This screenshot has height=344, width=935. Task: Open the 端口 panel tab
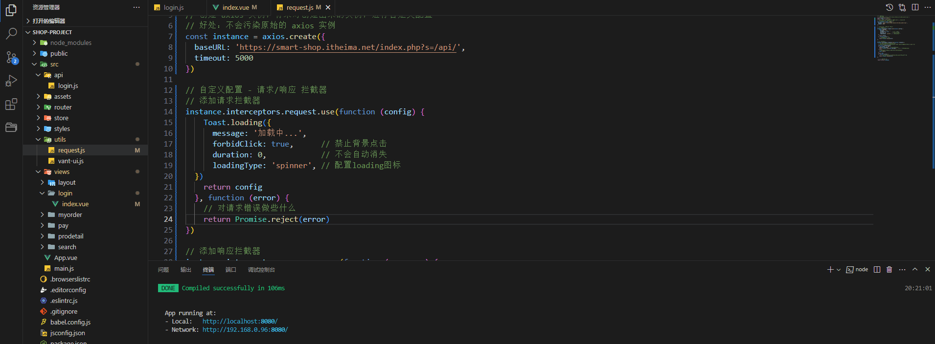(x=231, y=270)
